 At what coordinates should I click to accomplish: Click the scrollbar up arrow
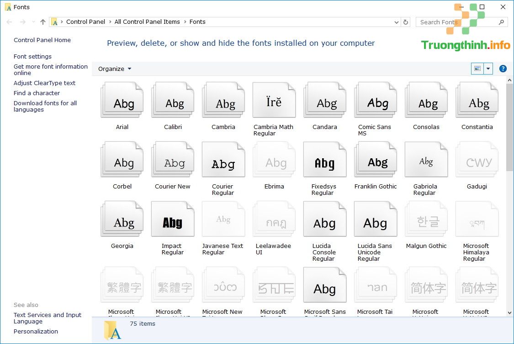point(509,80)
